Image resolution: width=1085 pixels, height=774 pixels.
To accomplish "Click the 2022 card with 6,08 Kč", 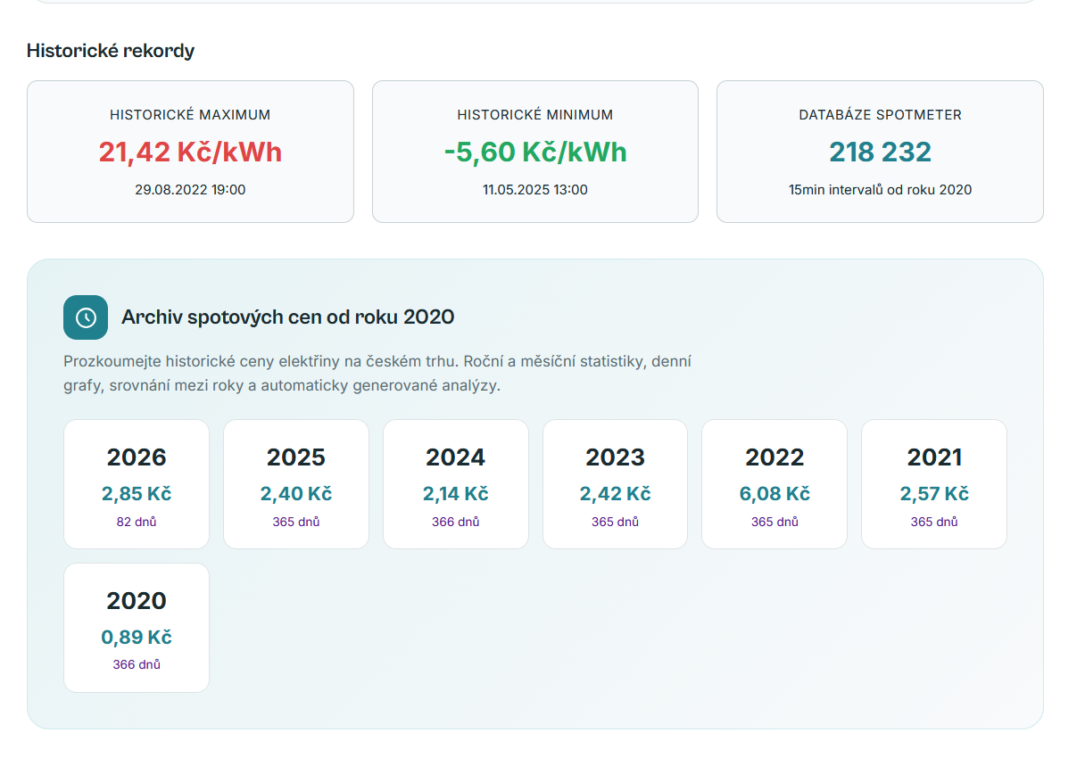I will pyautogui.click(x=774, y=483).
